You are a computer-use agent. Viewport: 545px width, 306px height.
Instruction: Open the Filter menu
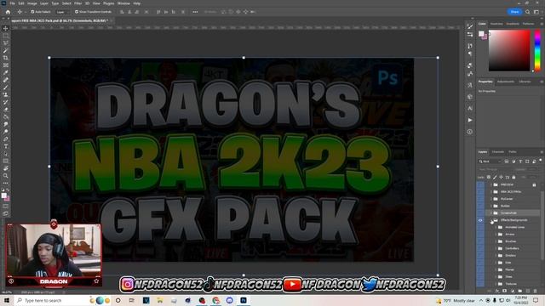[x=77, y=3]
